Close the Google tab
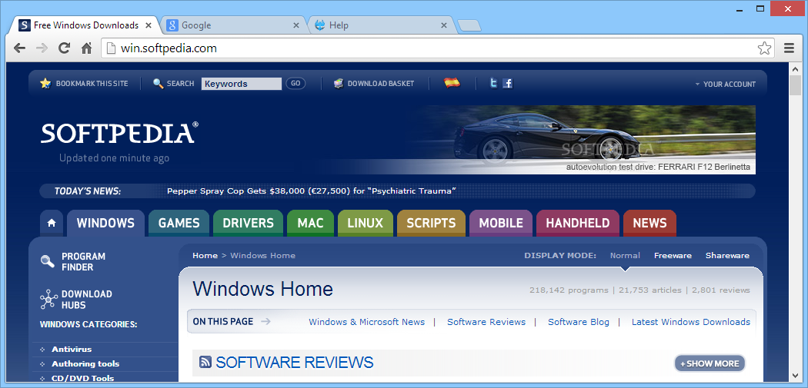The height and width of the screenshot is (388, 808). (x=295, y=25)
